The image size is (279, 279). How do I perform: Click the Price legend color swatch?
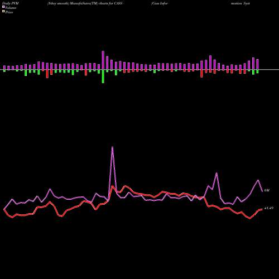point(3,11)
